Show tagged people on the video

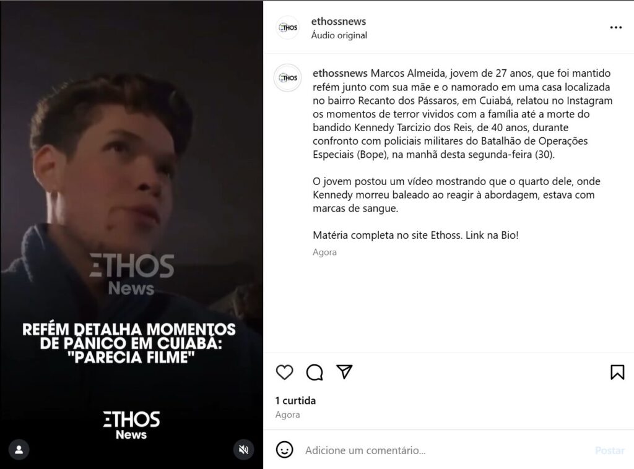click(19, 450)
